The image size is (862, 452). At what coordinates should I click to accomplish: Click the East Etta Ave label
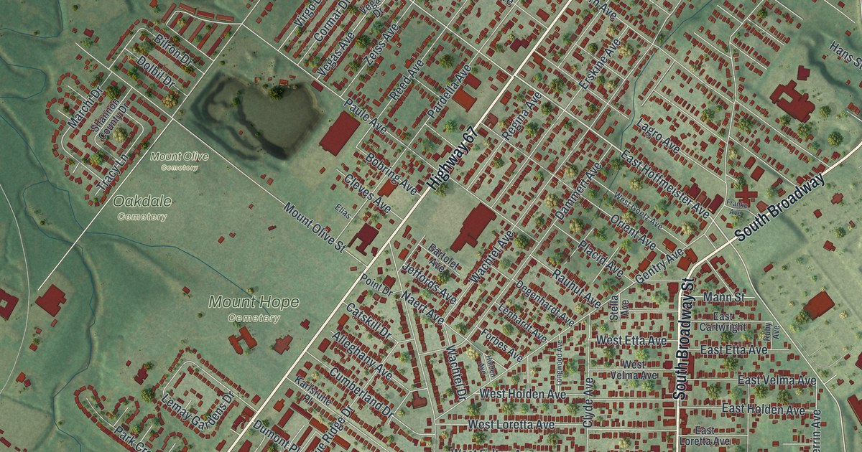coord(733,350)
